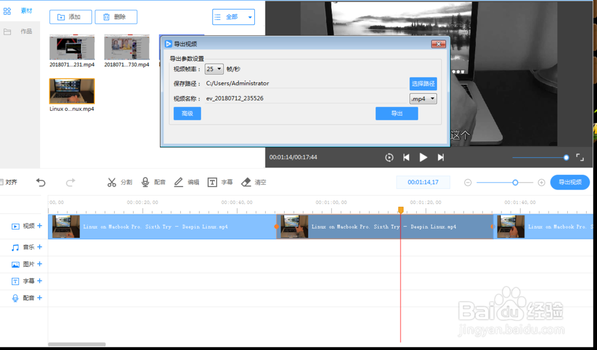
Task: Add subtitle with 字幕 track plus icon
Action: click(x=39, y=281)
